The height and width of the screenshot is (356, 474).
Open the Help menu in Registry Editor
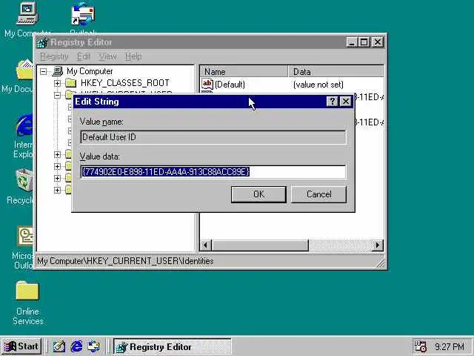(133, 56)
